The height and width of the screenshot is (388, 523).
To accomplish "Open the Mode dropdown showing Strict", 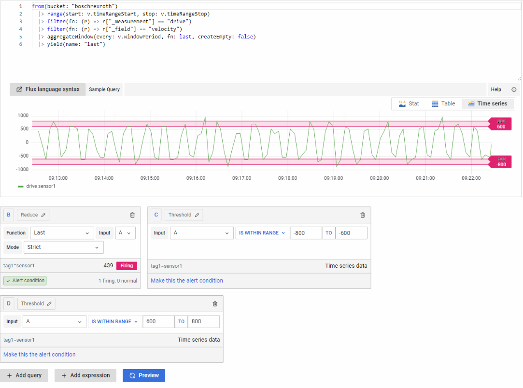I will pyautogui.click(x=67, y=247).
